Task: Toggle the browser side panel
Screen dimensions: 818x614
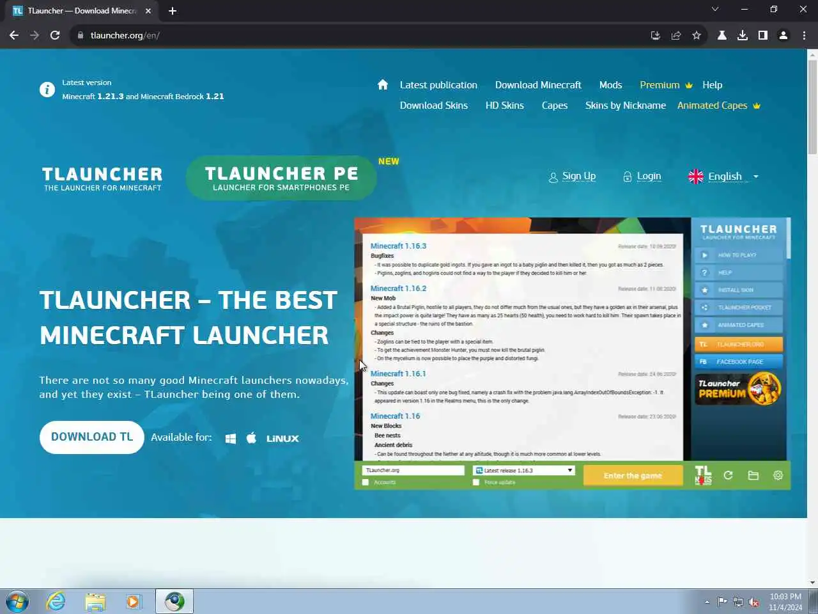Action: [762, 35]
